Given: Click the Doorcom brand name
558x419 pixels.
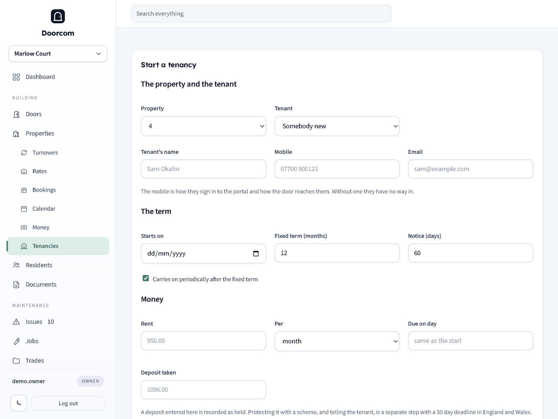Looking at the screenshot, I should pyautogui.click(x=58, y=33).
